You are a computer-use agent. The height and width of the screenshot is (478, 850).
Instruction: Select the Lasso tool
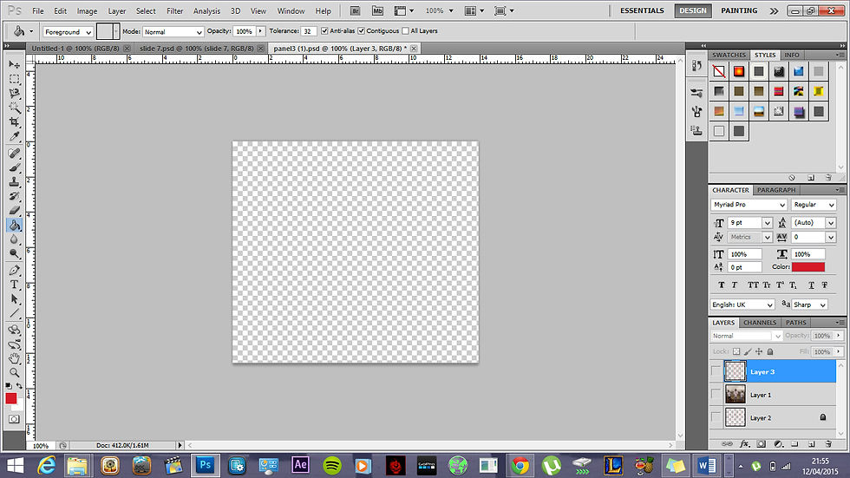[14, 93]
